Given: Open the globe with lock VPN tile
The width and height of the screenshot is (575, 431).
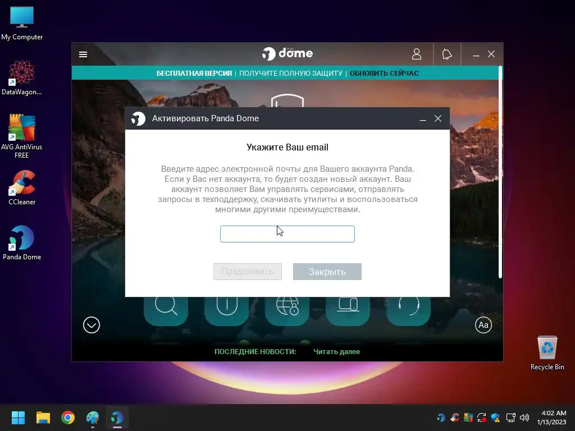Looking at the screenshot, I should (x=287, y=311).
